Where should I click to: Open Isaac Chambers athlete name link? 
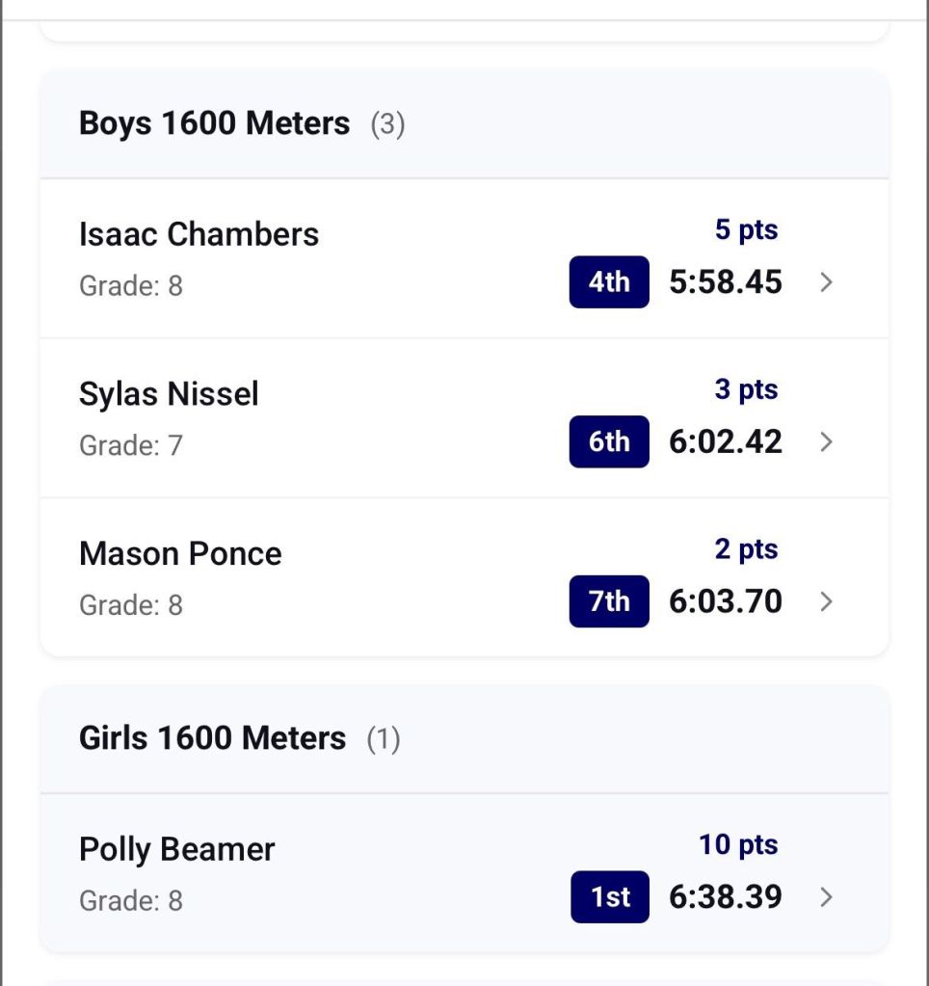click(199, 234)
